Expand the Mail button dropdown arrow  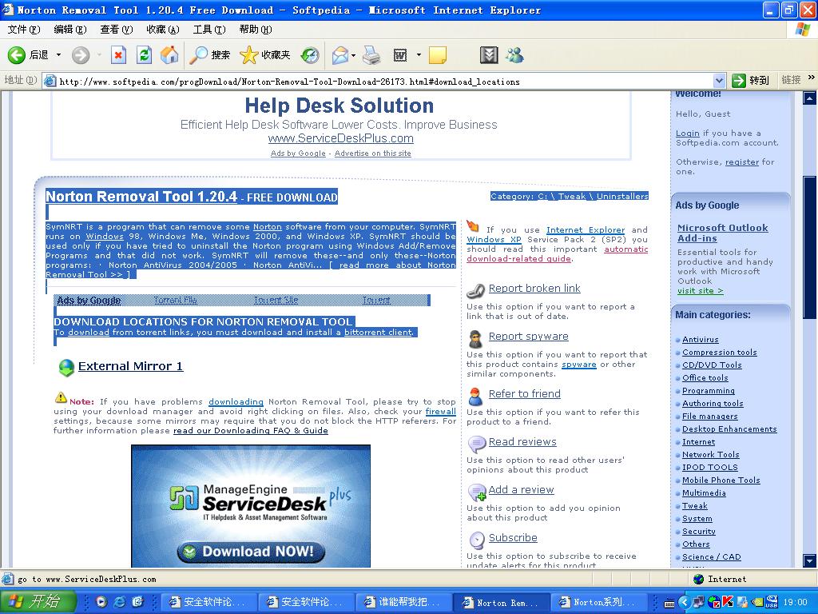click(x=353, y=55)
